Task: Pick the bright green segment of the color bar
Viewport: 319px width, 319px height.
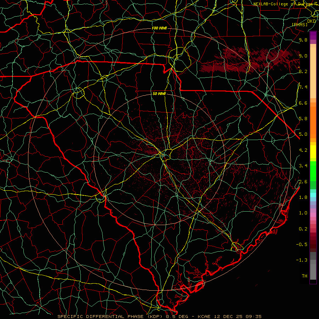Action: tap(313, 170)
